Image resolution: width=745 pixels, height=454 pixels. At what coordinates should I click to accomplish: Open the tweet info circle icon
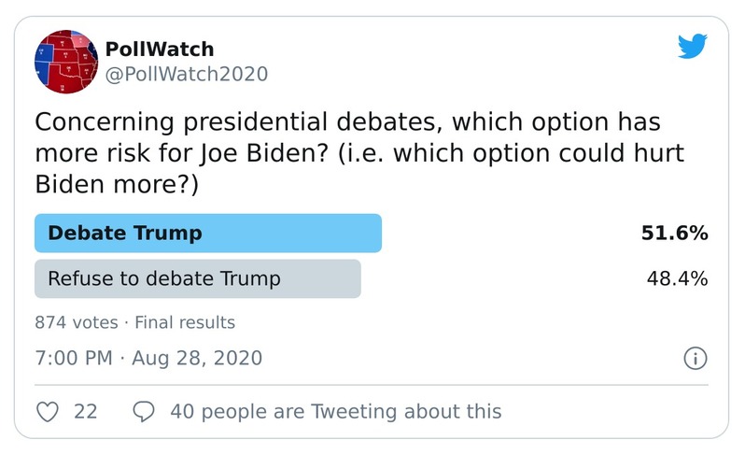pyautogui.click(x=696, y=358)
